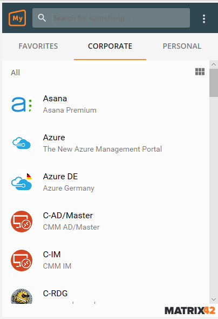This screenshot has width=218, height=319.
Task: Click the scrollbar up arrow
Action: click(x=214, y=64)
